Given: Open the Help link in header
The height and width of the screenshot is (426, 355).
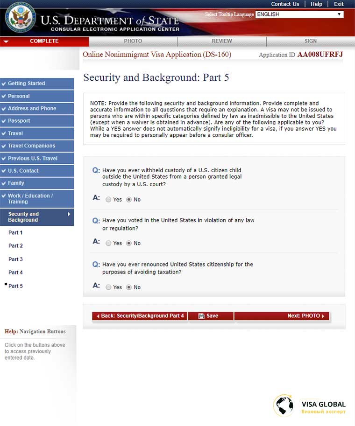Looking at the screenshot, I should click(316, 4).
